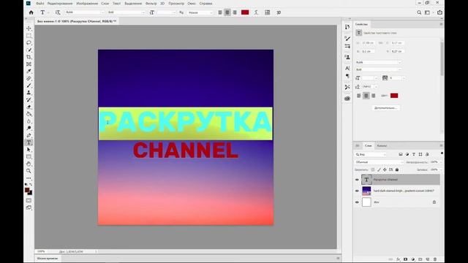Open font family dropdown in options bar

[85, 12]
